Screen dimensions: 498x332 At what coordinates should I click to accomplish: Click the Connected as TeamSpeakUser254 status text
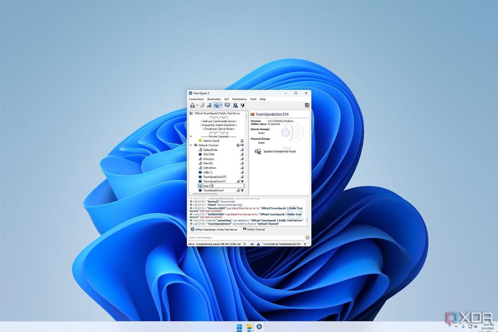coord(282,244)
